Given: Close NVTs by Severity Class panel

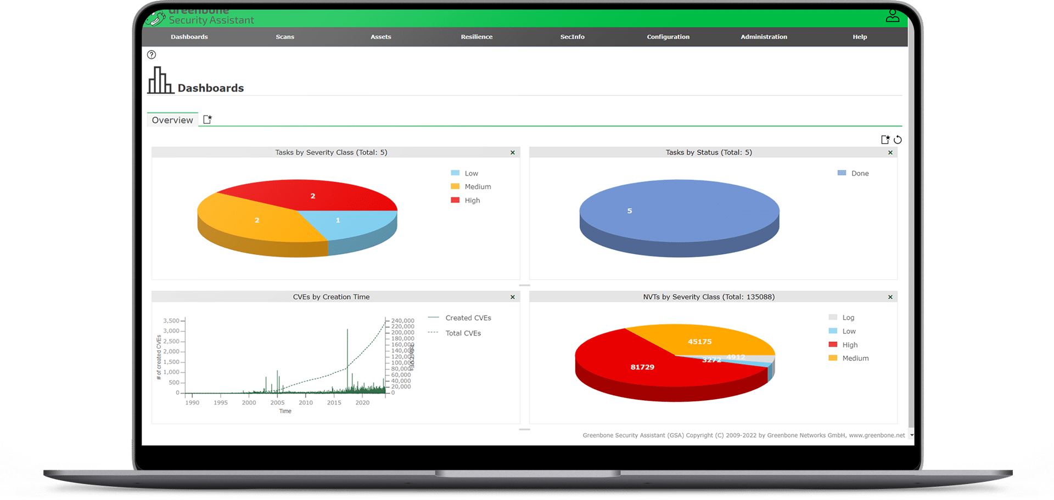Looking at the screenshot, I should coord(890,297).
